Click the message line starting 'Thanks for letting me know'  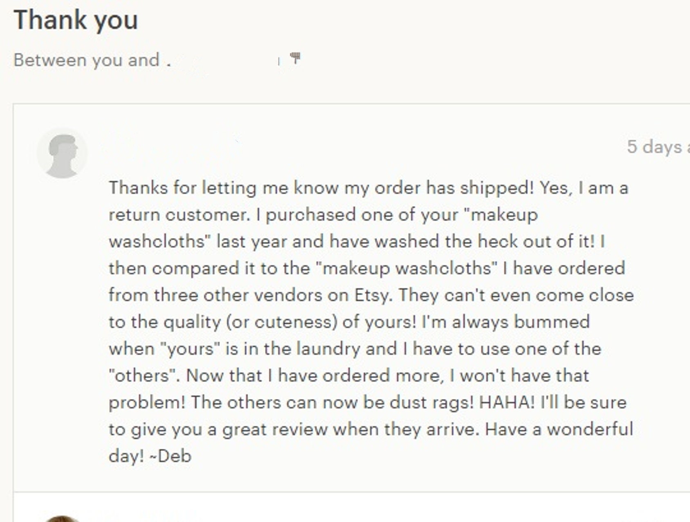click(368, 188)
